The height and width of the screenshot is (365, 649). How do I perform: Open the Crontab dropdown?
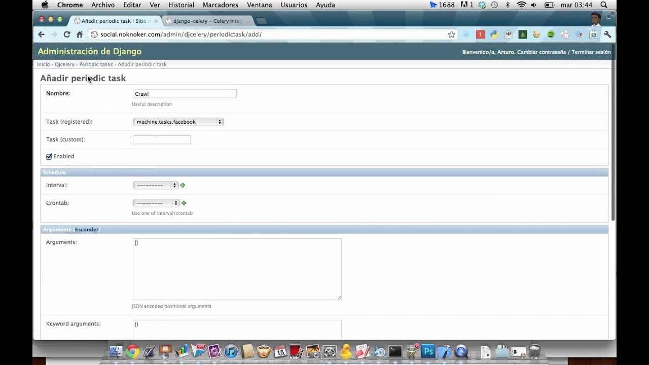[x=156, y=203]
